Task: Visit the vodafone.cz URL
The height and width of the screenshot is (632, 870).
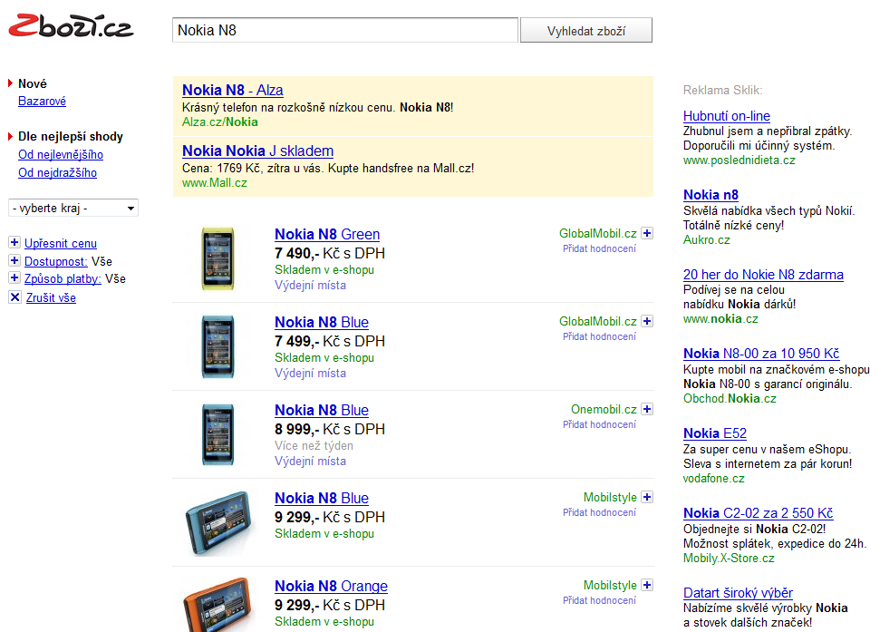Action: coord(713,478)
